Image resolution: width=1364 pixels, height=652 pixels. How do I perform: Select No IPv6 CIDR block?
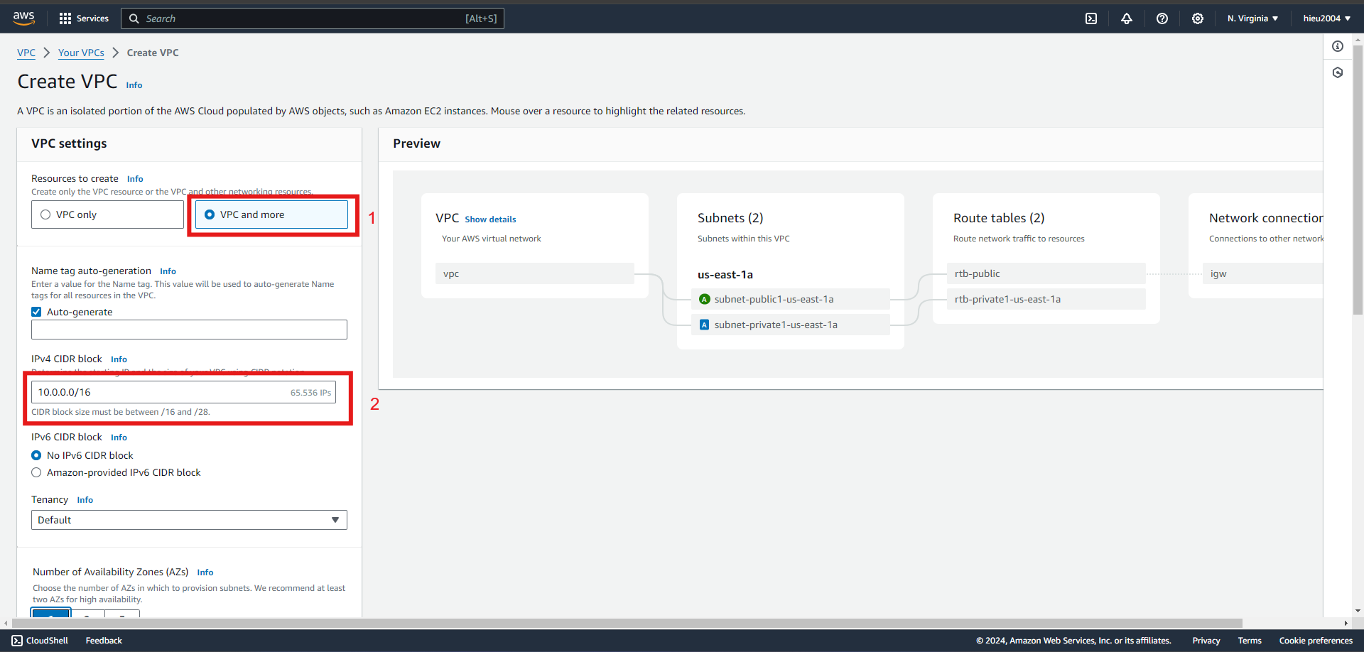[x=36, y=455]
